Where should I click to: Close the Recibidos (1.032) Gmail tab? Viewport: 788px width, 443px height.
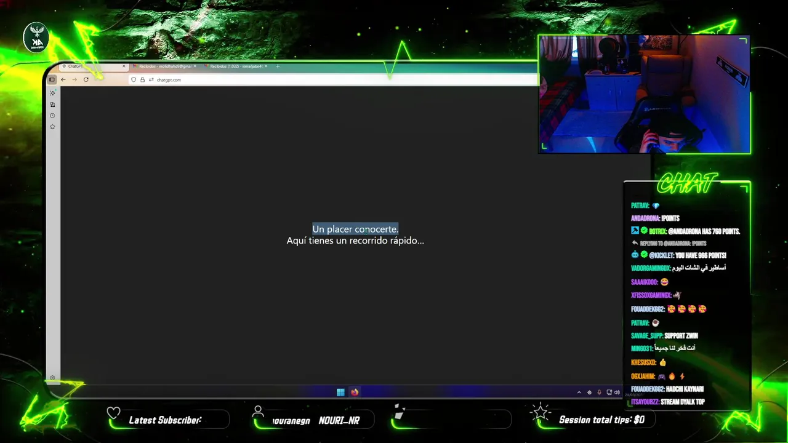tap(266, 66)
